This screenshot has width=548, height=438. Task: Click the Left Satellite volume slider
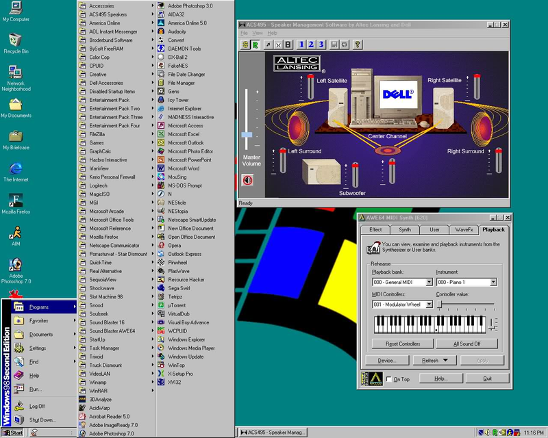tap(311, 87)
